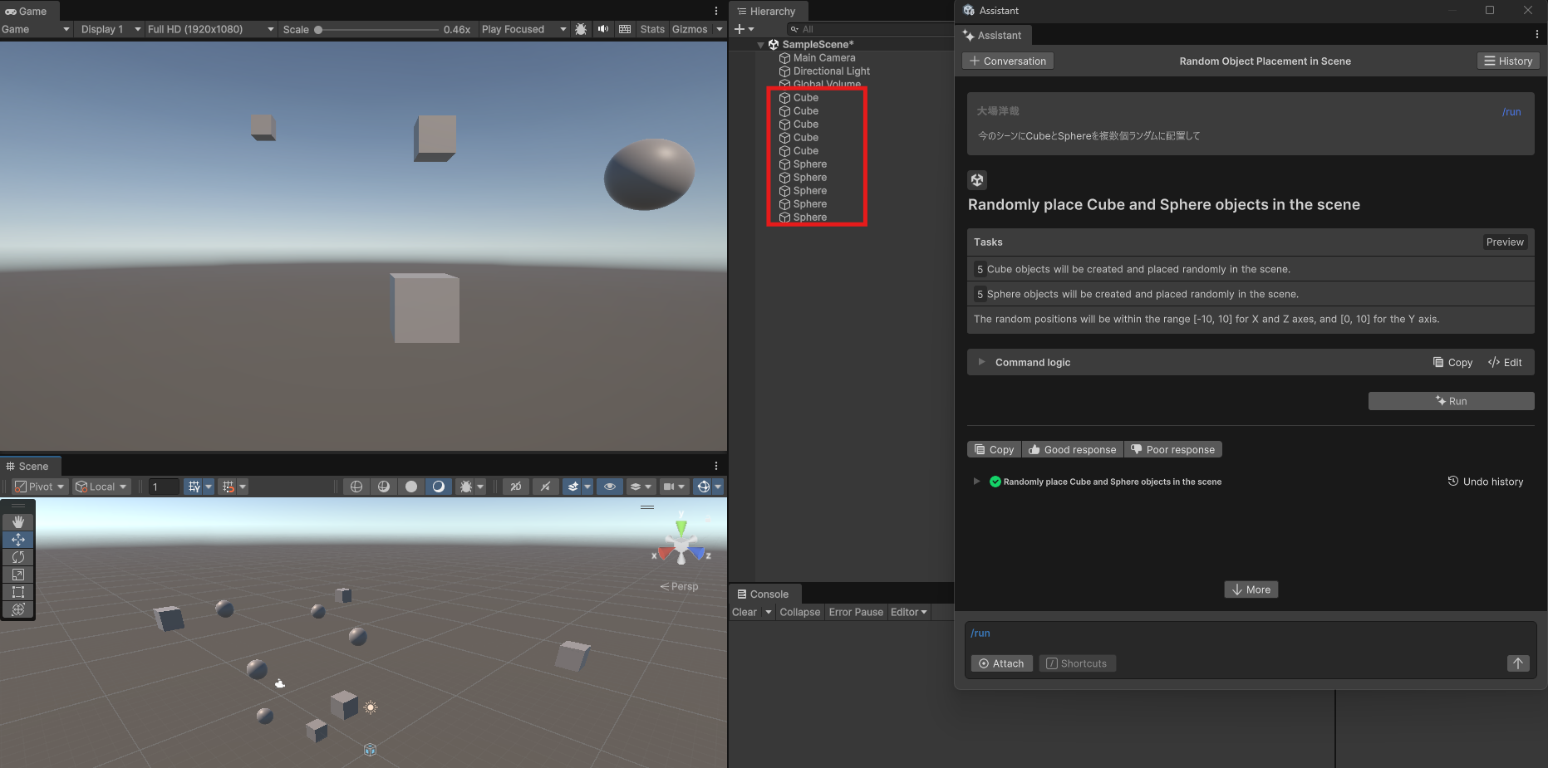
Task: Click the Scale slider in Game view
Action: coord(318,29)
